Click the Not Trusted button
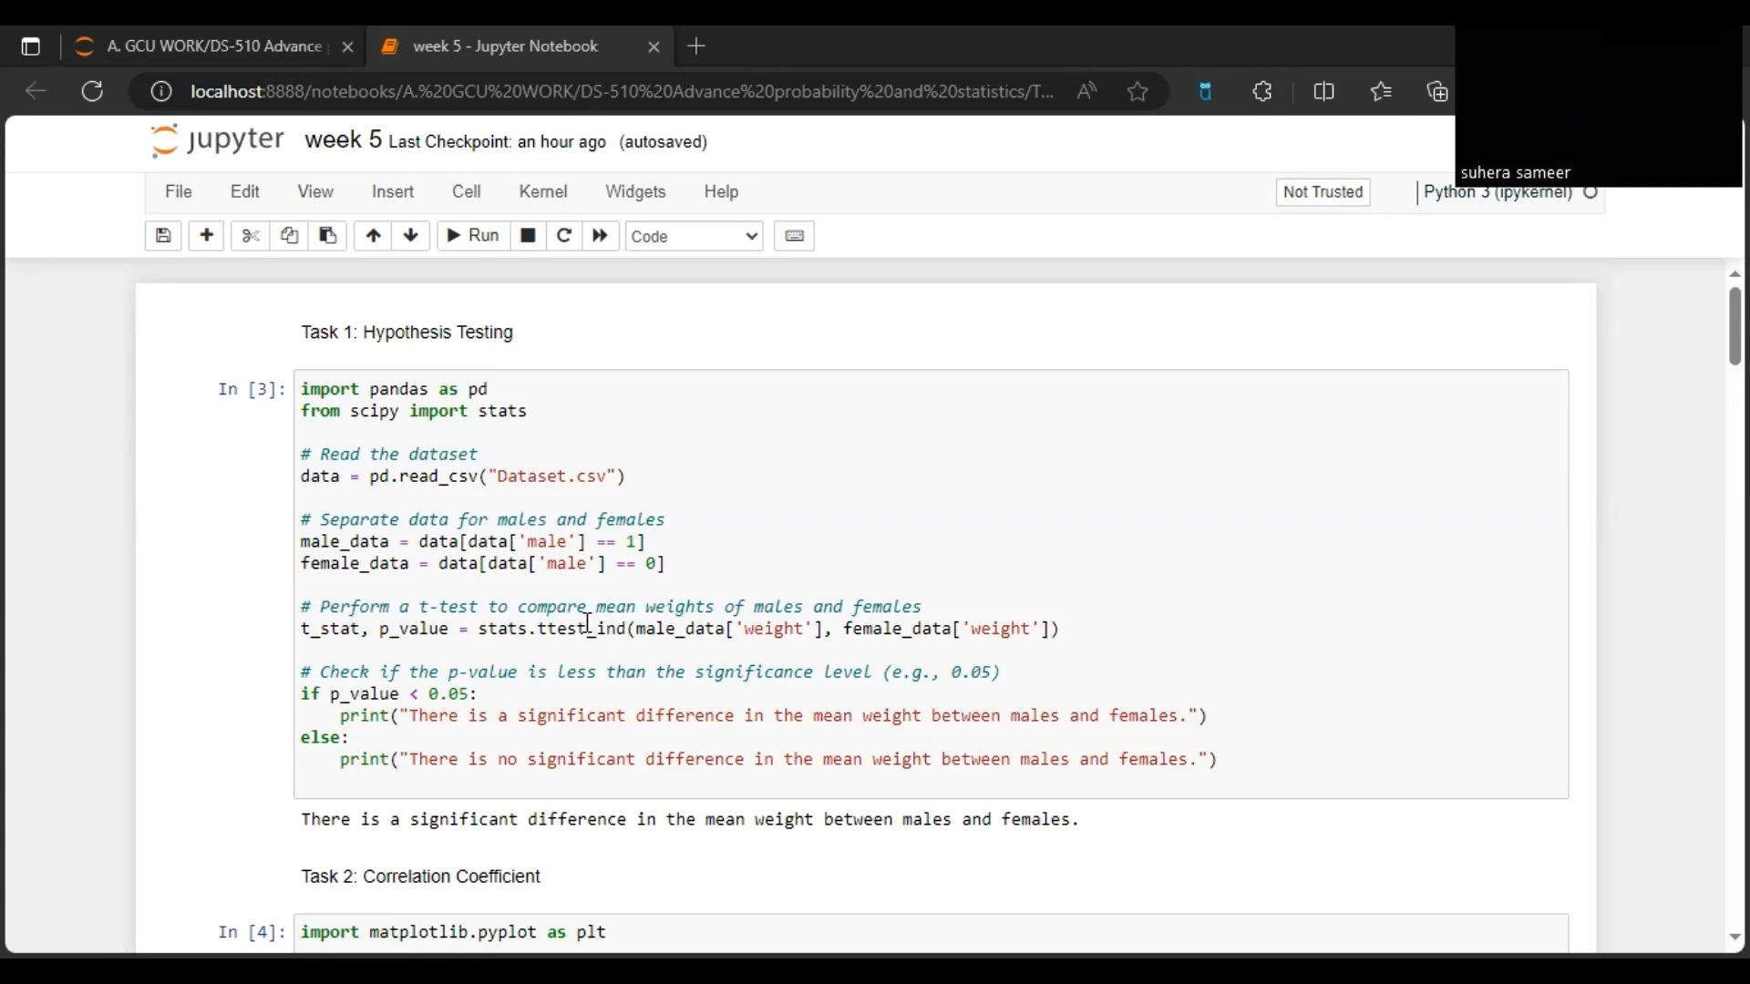 pos(1323,192)
